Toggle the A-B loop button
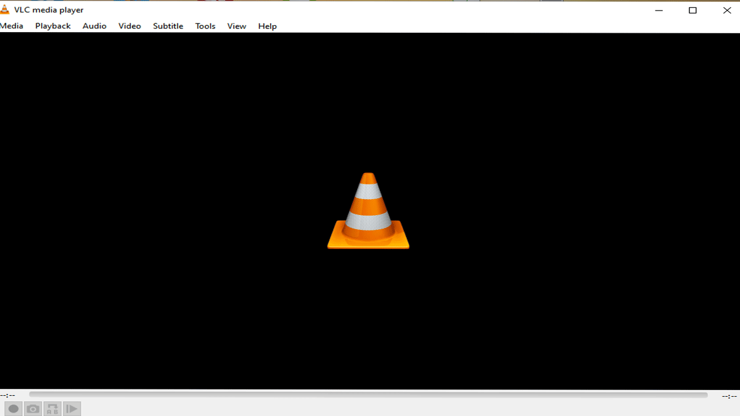The width and height of the screenshot is (740, 416). (52, 409)
